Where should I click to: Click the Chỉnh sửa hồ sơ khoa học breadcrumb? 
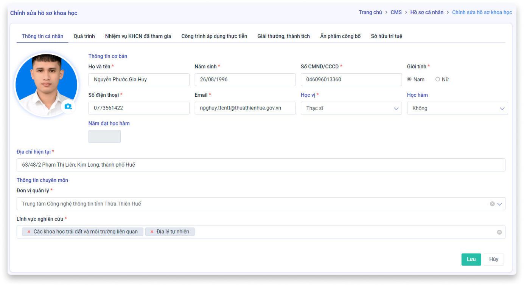point(482,12)
